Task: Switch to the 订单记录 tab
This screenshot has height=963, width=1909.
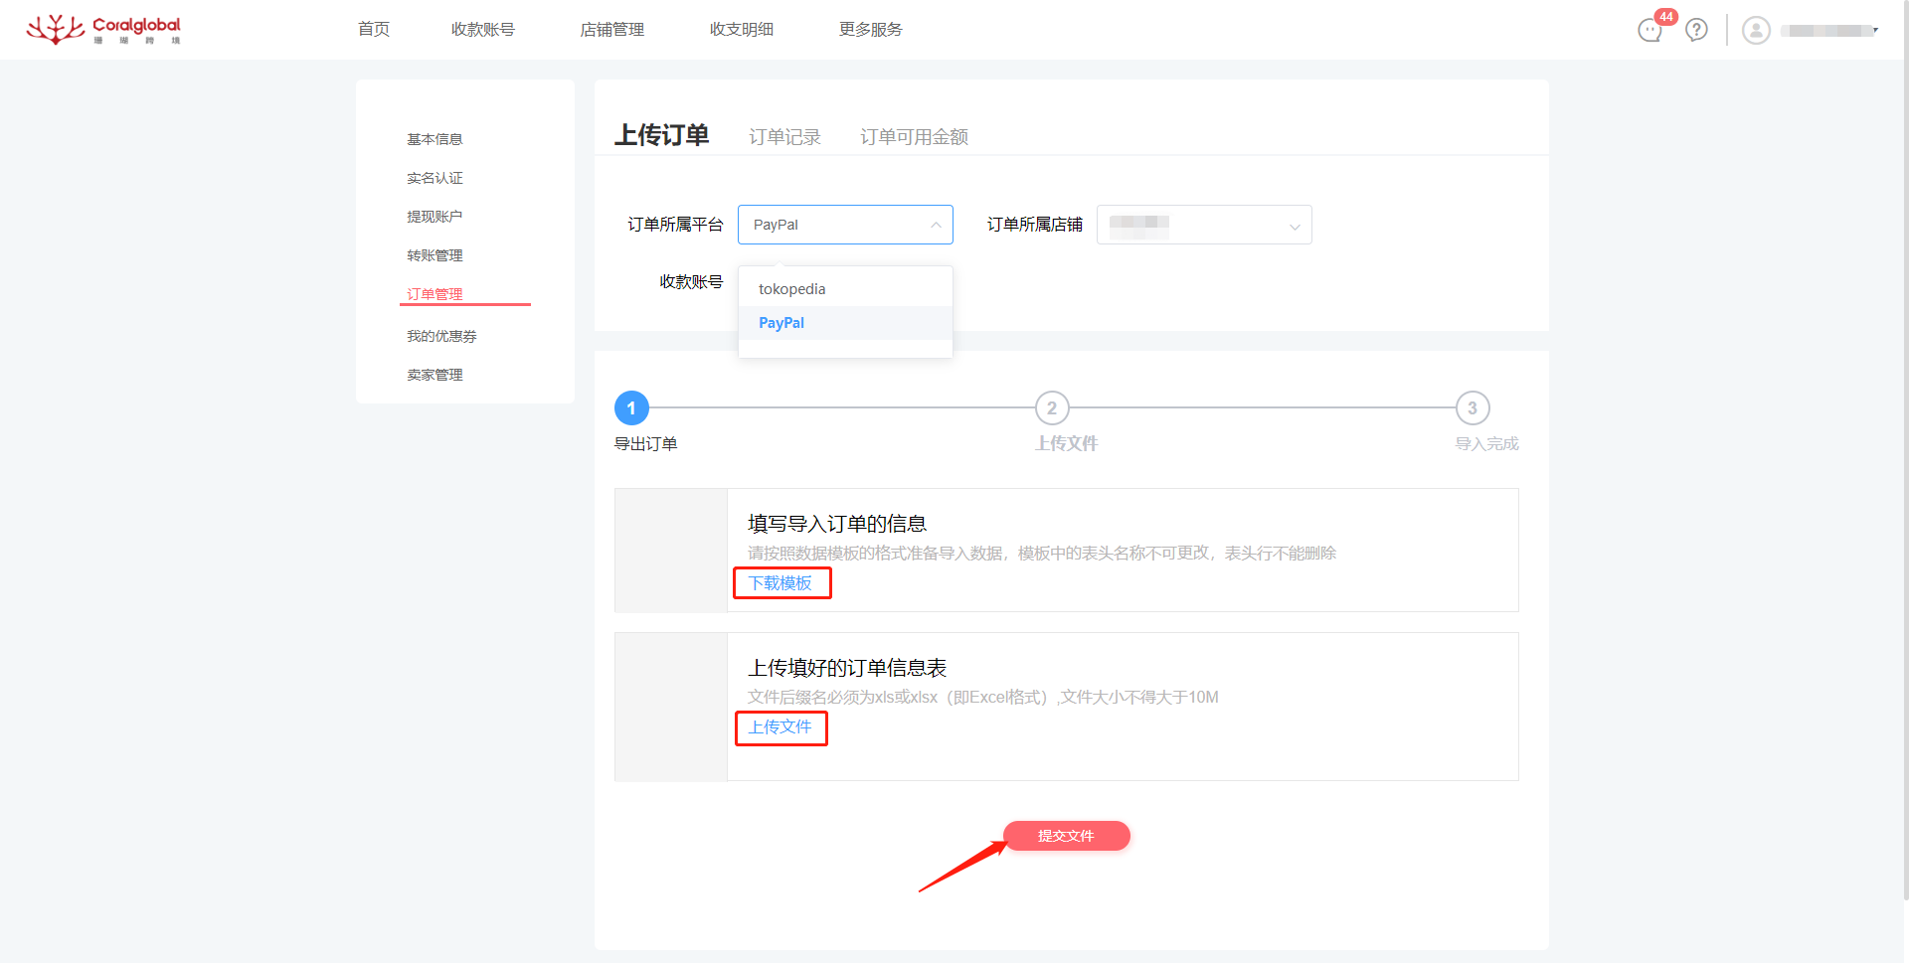Action: click(x=784, y=136)
